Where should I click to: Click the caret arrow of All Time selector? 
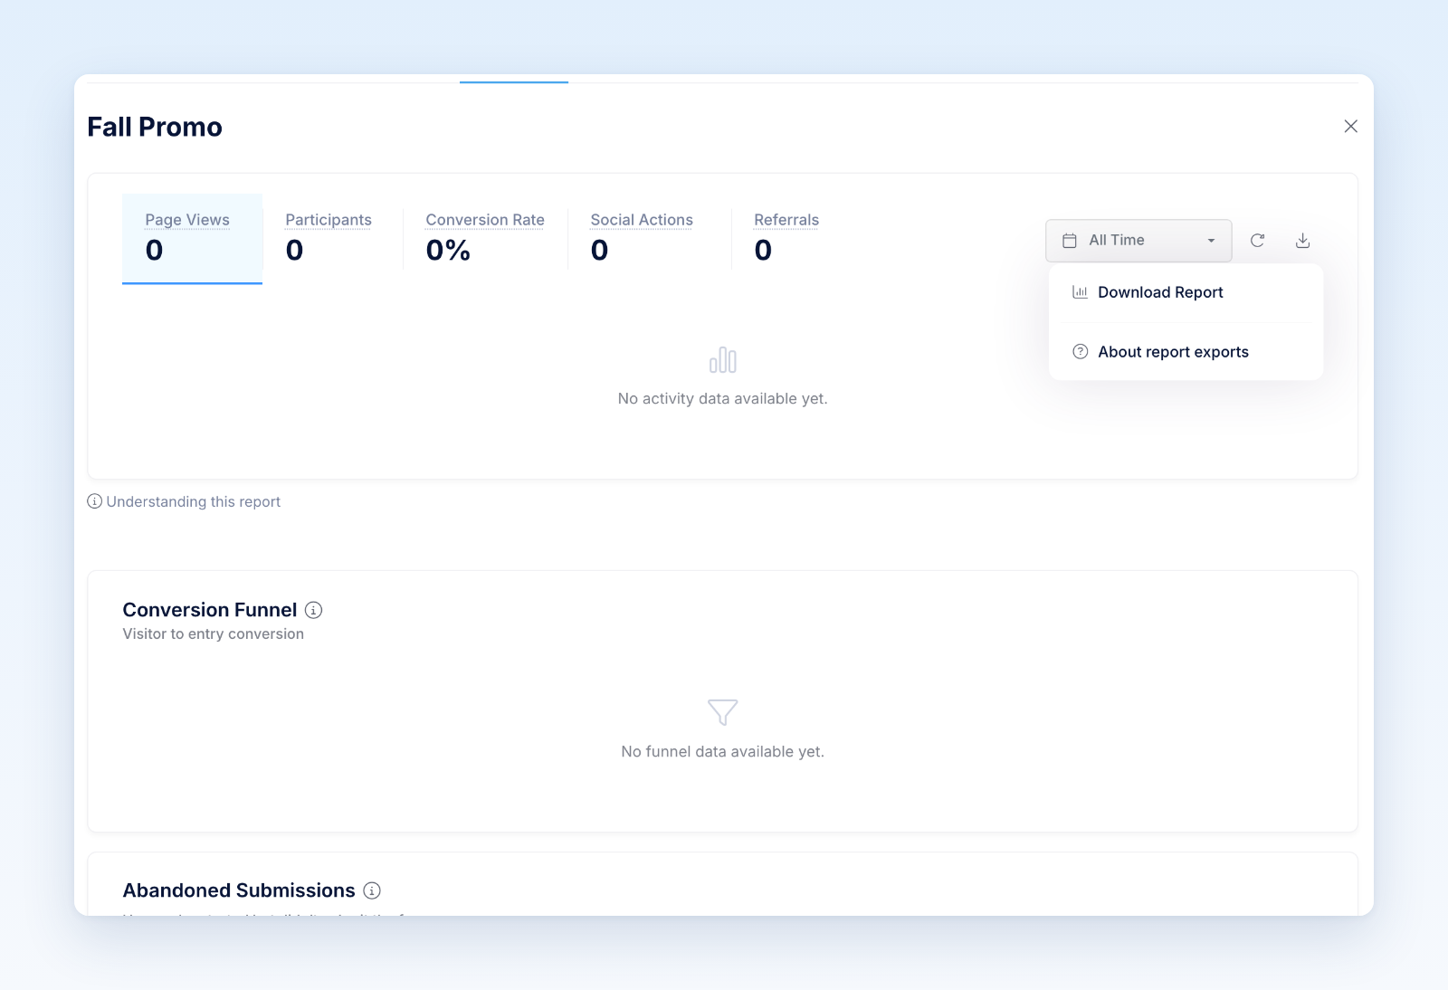click(1211, 241)
